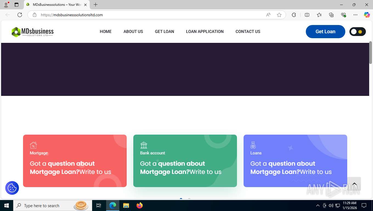Open File Explorer from taskbar
The image size is (373, 211).
tap(126, 206)
